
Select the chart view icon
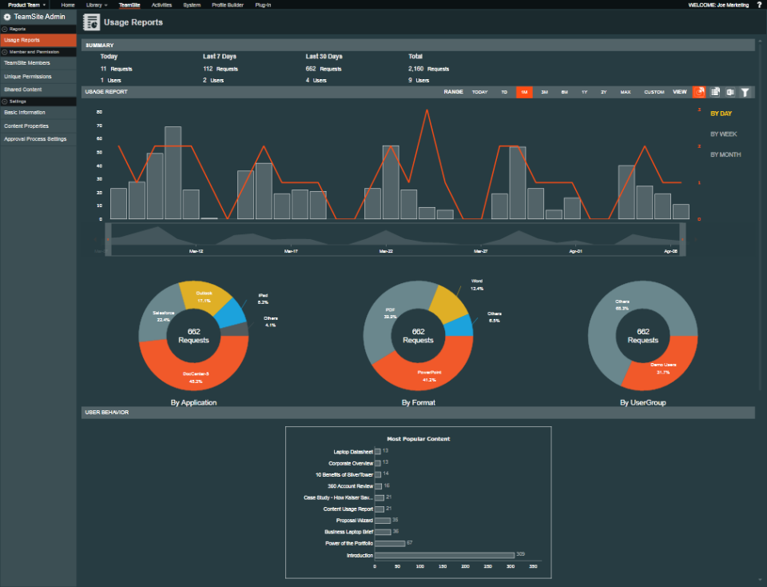tap(699, 92)
